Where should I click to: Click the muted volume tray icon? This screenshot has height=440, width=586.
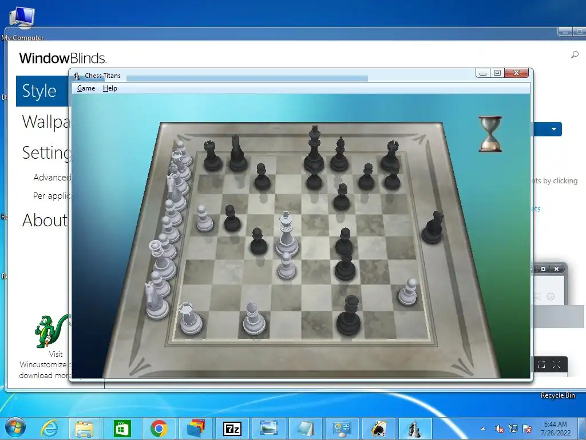(499, 429)
